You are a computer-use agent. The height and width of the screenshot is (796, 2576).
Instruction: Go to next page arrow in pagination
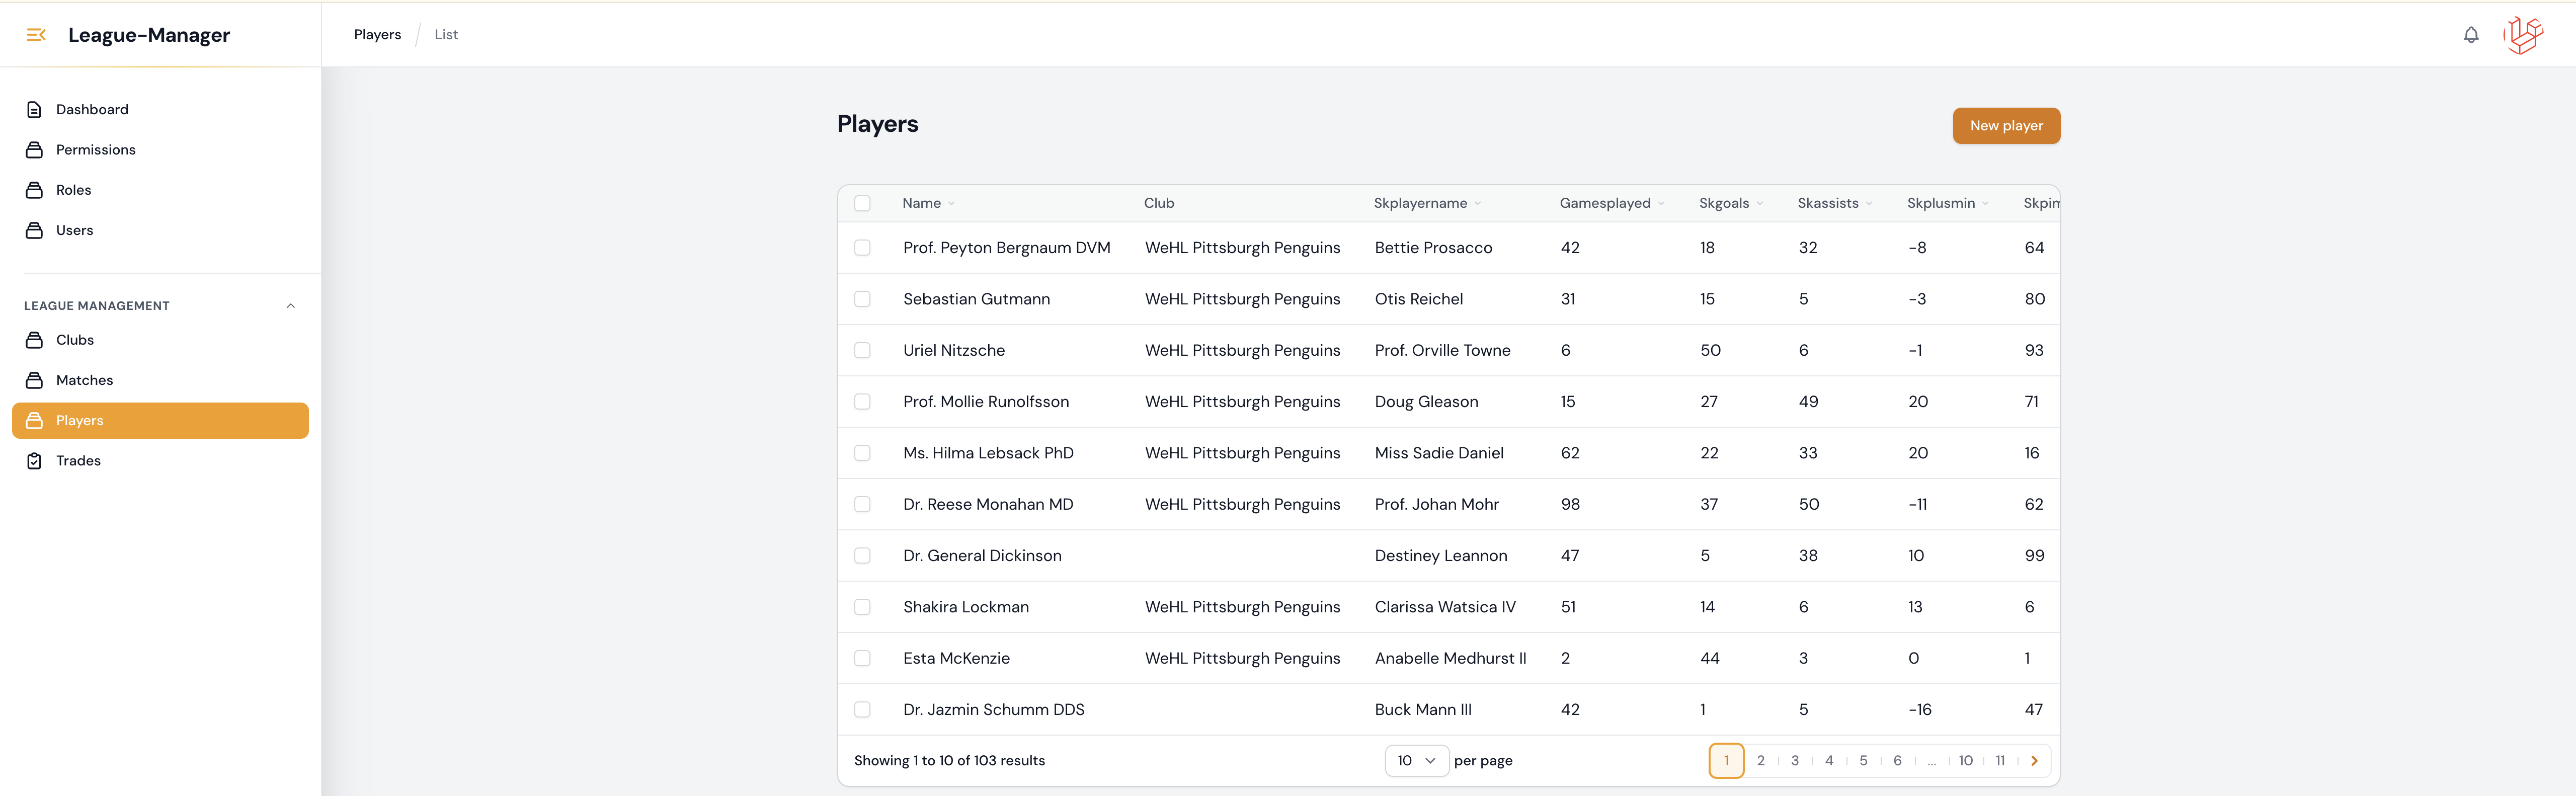2034,761
